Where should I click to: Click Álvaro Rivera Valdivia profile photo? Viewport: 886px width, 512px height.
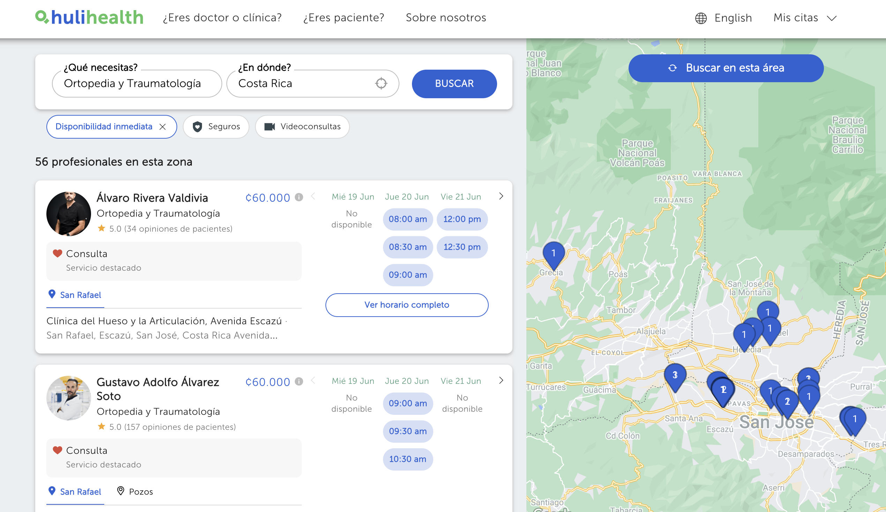coord(69,214)
